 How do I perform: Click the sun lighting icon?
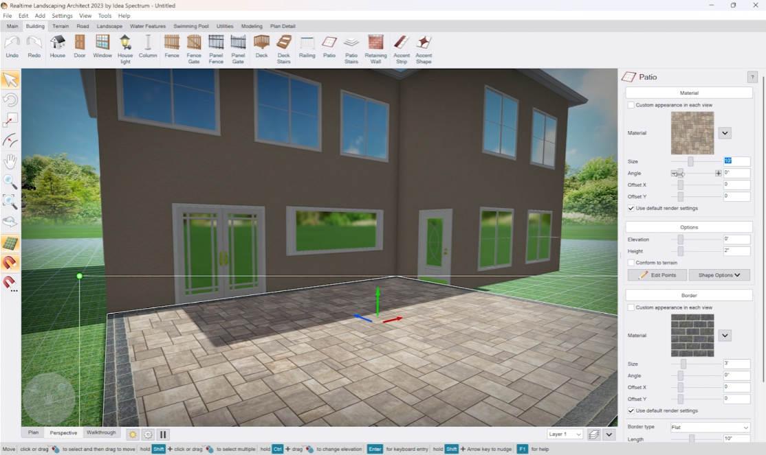pyautogui.click(x=133, y=434)
